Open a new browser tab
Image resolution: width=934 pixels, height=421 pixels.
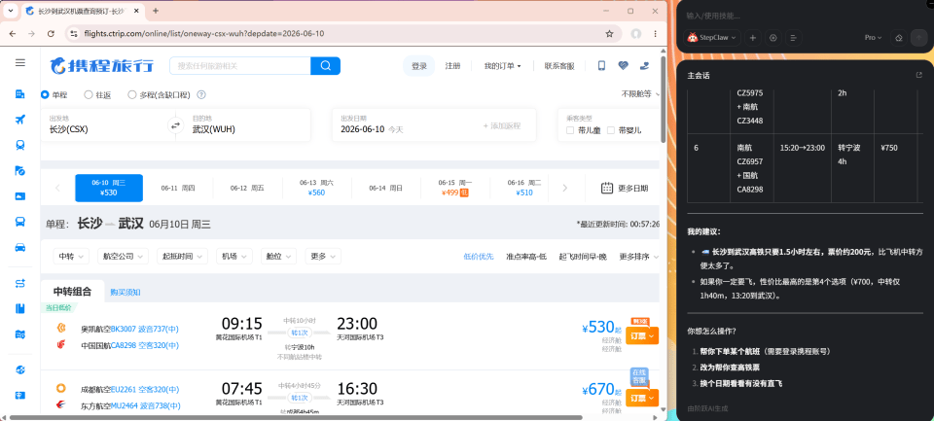[x=156, y=11]
